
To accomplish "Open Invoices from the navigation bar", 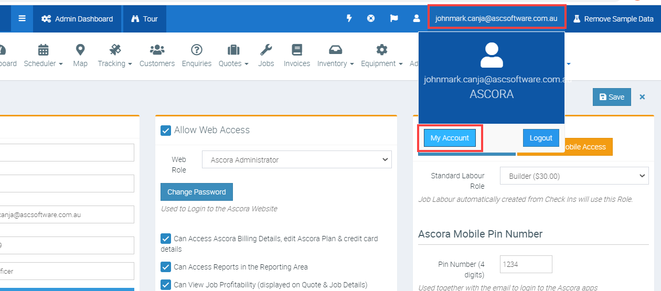I will point(297,56).
